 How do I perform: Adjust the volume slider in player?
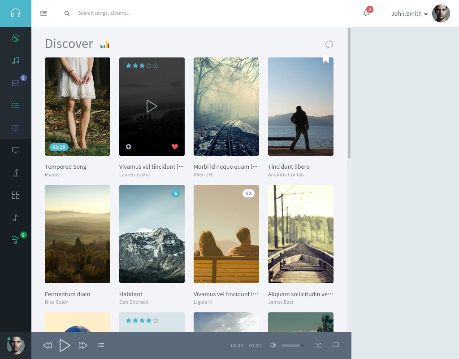(x=293, y=345)
